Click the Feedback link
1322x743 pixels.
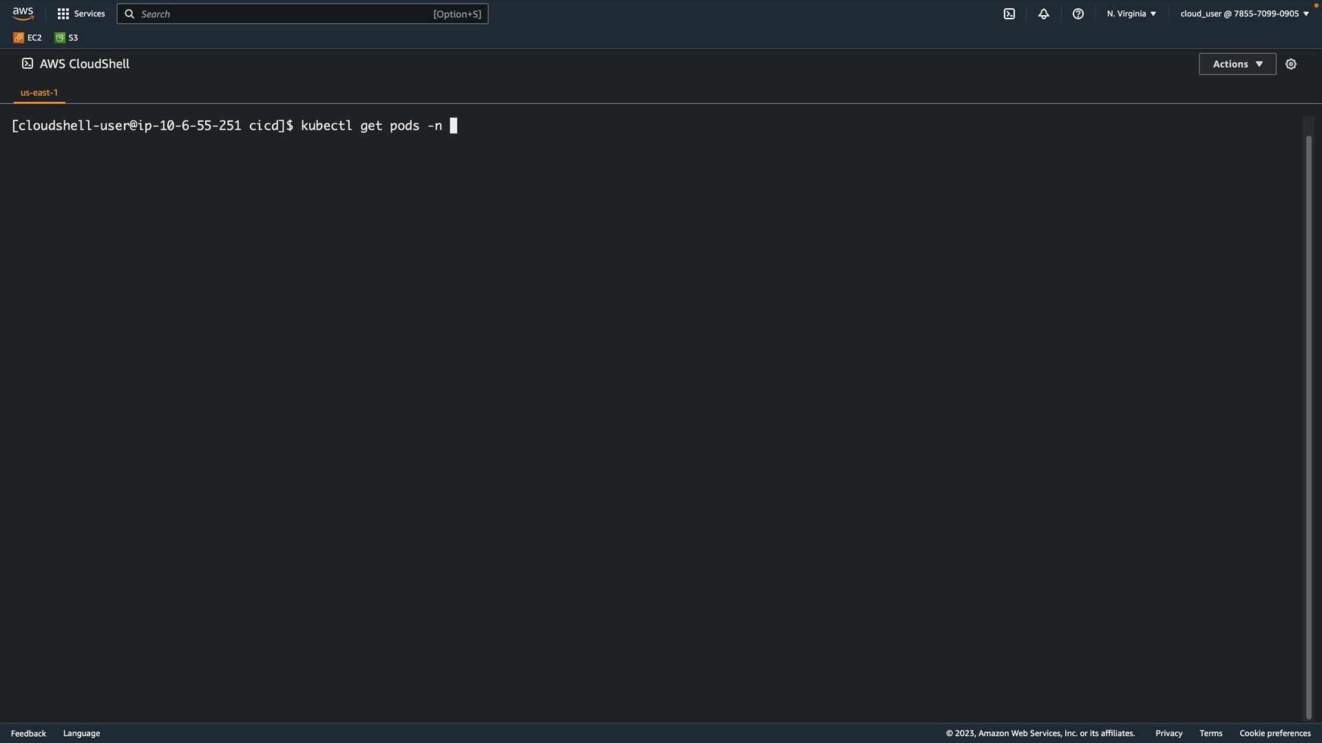click(x=28, y=733)
